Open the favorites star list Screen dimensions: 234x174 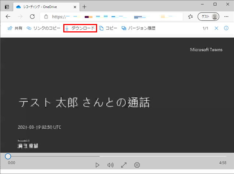point(191,17)
